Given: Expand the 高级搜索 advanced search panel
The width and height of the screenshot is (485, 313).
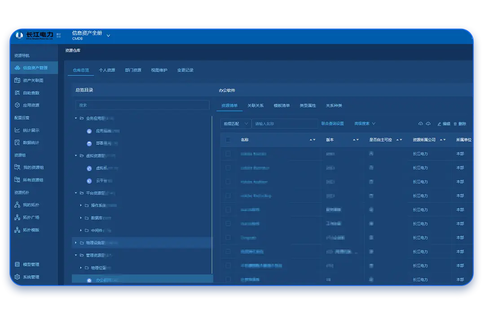Looking at the screenshot, I should 365,124.
